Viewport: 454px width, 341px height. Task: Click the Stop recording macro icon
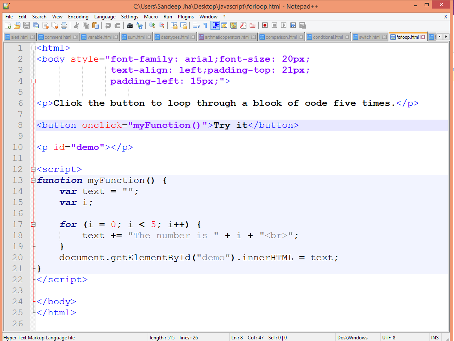(x=274, y=25)
